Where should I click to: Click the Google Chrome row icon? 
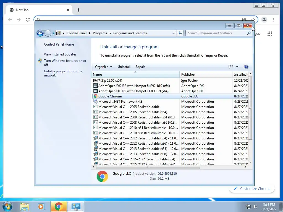95,96
